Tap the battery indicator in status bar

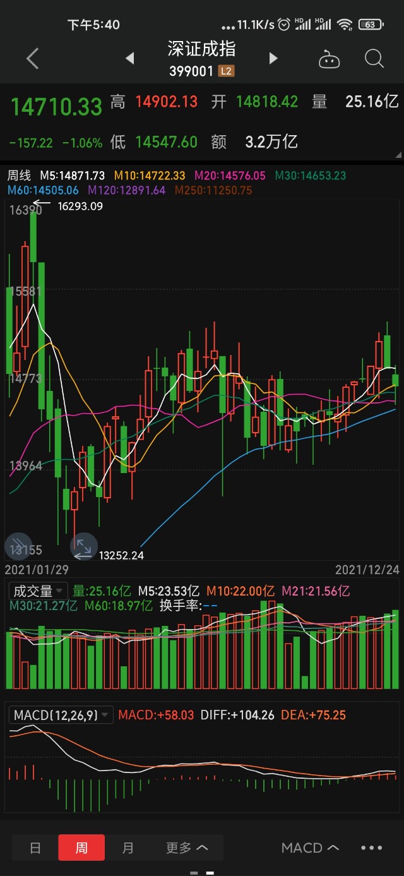(370, 25)
